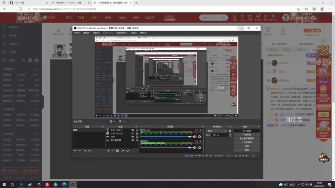335x188 pixels.
Task: Expand 游戏 dropdown in Douyu navigation
Action: [123, 18]
